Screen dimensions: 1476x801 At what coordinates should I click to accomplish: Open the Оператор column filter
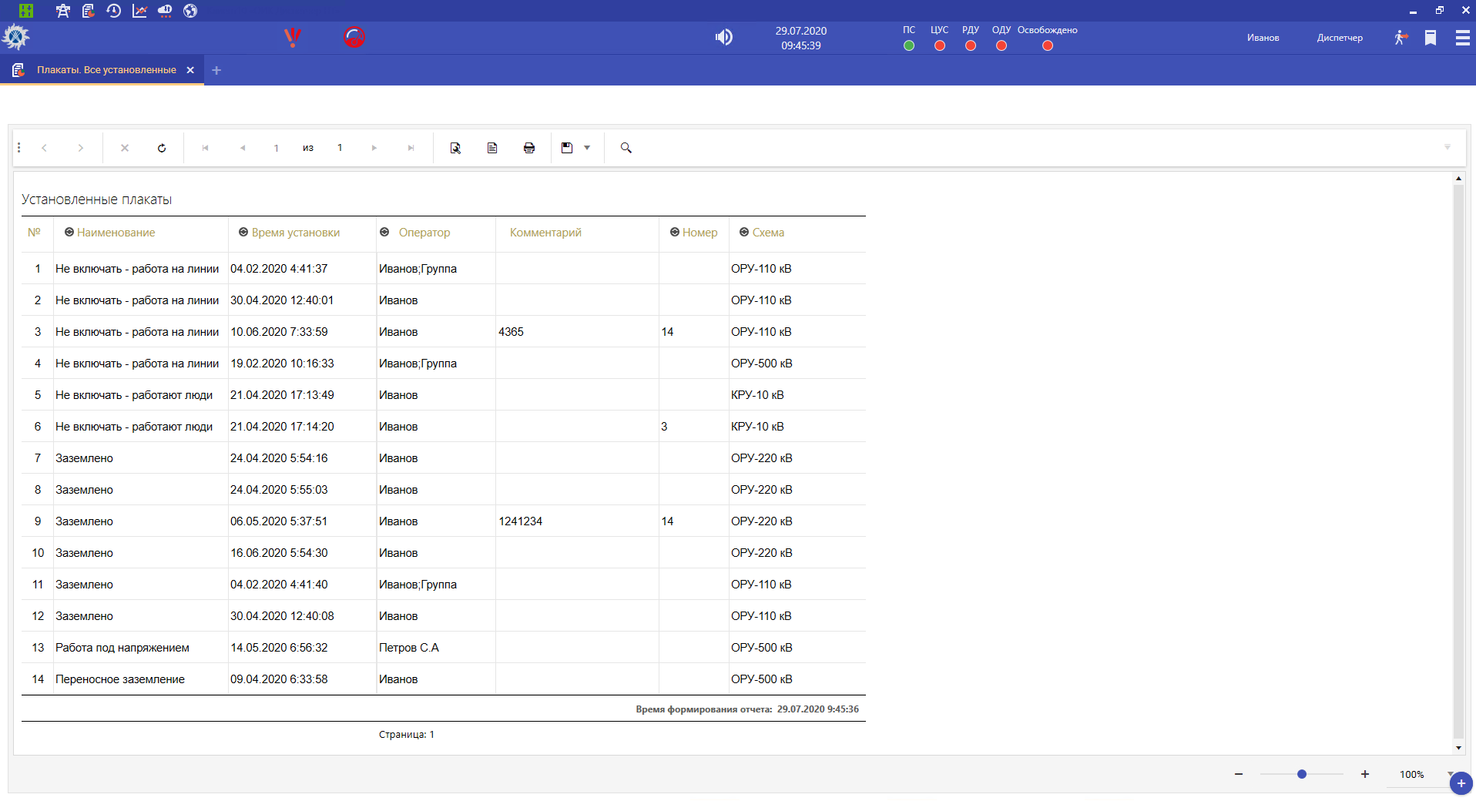(384, 232)
